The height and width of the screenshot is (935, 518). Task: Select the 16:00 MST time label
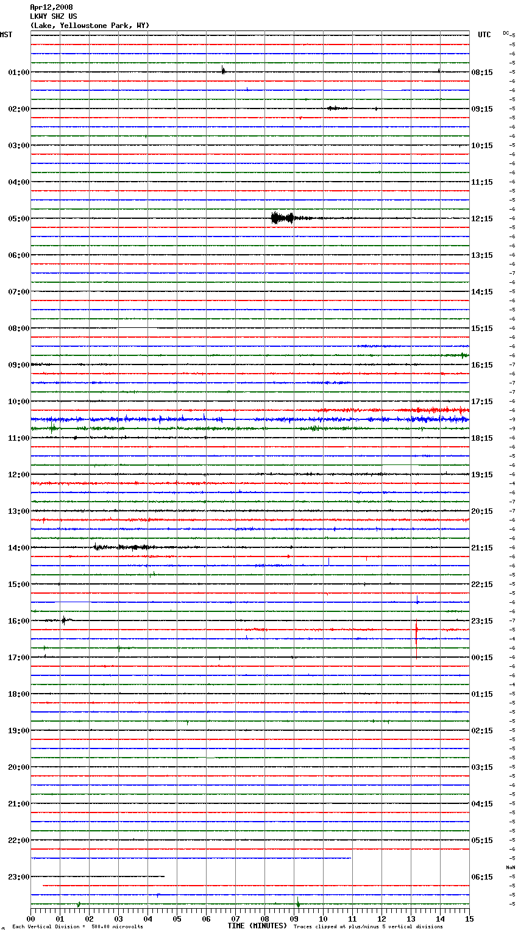click(x=19, y=621)
